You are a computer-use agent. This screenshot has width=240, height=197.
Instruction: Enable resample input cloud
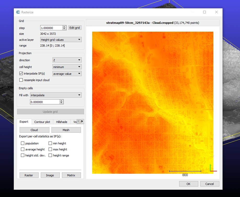pos(21,80)
